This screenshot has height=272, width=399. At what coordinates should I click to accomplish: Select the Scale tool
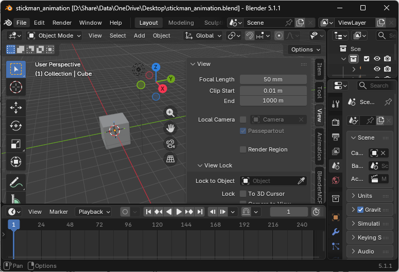(x=16, y=144)
